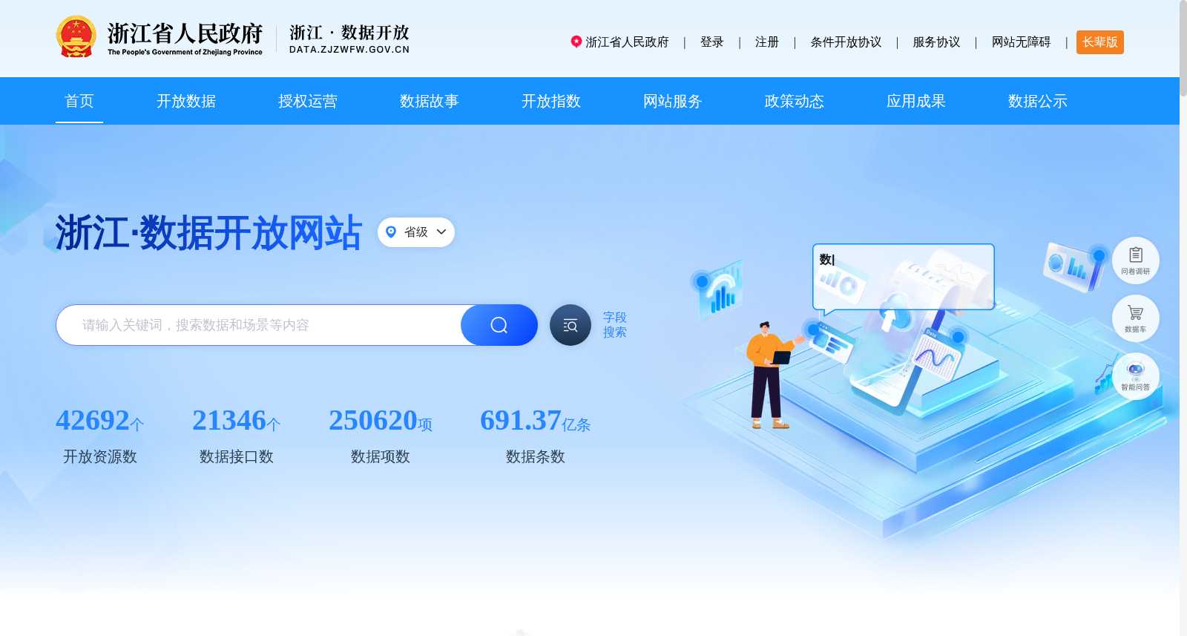This screenshot has height=636, width=1187.
Task: Click the dark round 字段搜索 icon
Action: [571, 325]
